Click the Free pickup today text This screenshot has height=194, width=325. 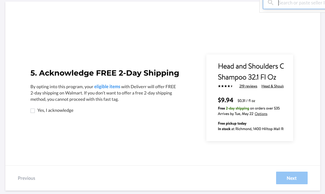coord(232,123)
